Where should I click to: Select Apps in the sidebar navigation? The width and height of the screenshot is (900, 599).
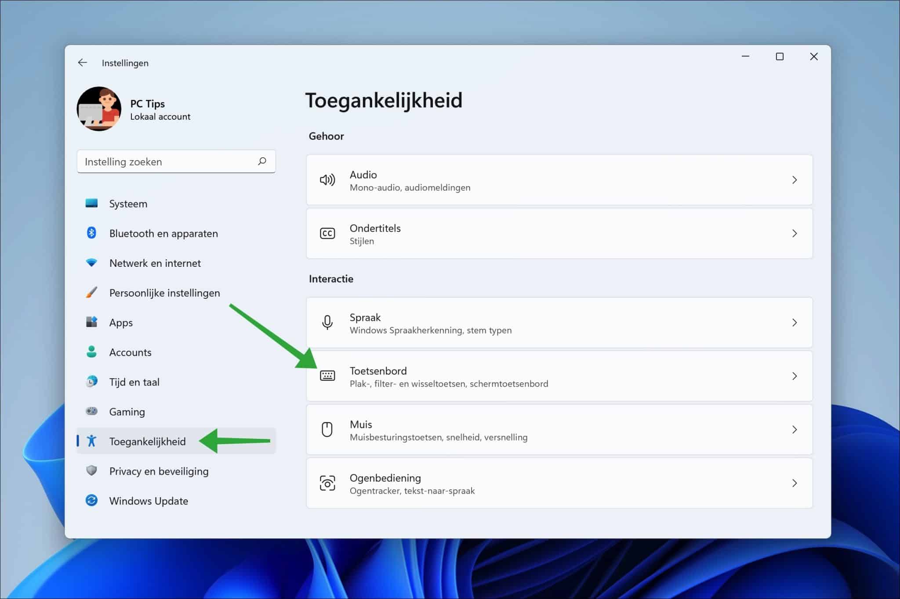pos(120,323)
